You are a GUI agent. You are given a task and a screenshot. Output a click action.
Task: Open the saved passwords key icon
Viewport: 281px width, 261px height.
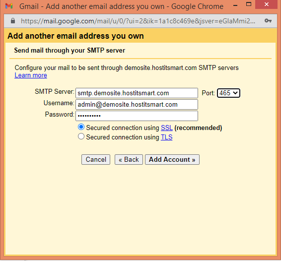(268, 21)
